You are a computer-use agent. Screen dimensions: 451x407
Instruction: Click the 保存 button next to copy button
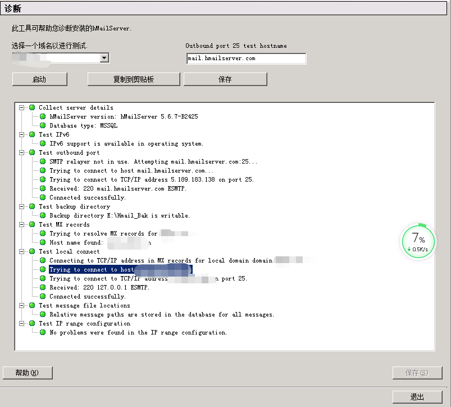click(225, 79)
